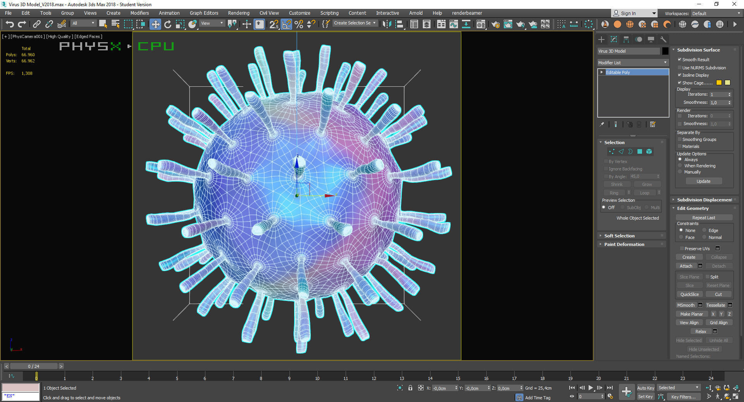The width and height of the screenshot is (744, 402).
Task: Open the Create Selection Set dropdown
Action: point(355,23)
